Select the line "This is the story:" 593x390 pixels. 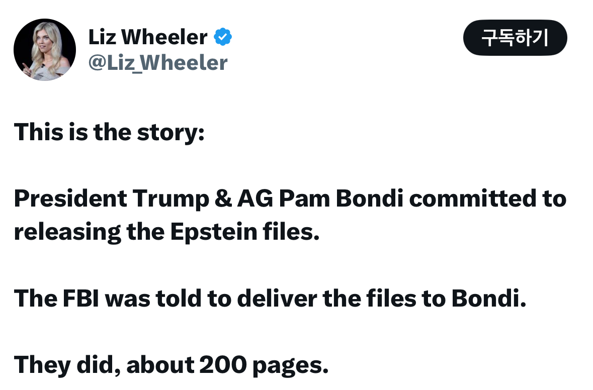pos(109,133)
